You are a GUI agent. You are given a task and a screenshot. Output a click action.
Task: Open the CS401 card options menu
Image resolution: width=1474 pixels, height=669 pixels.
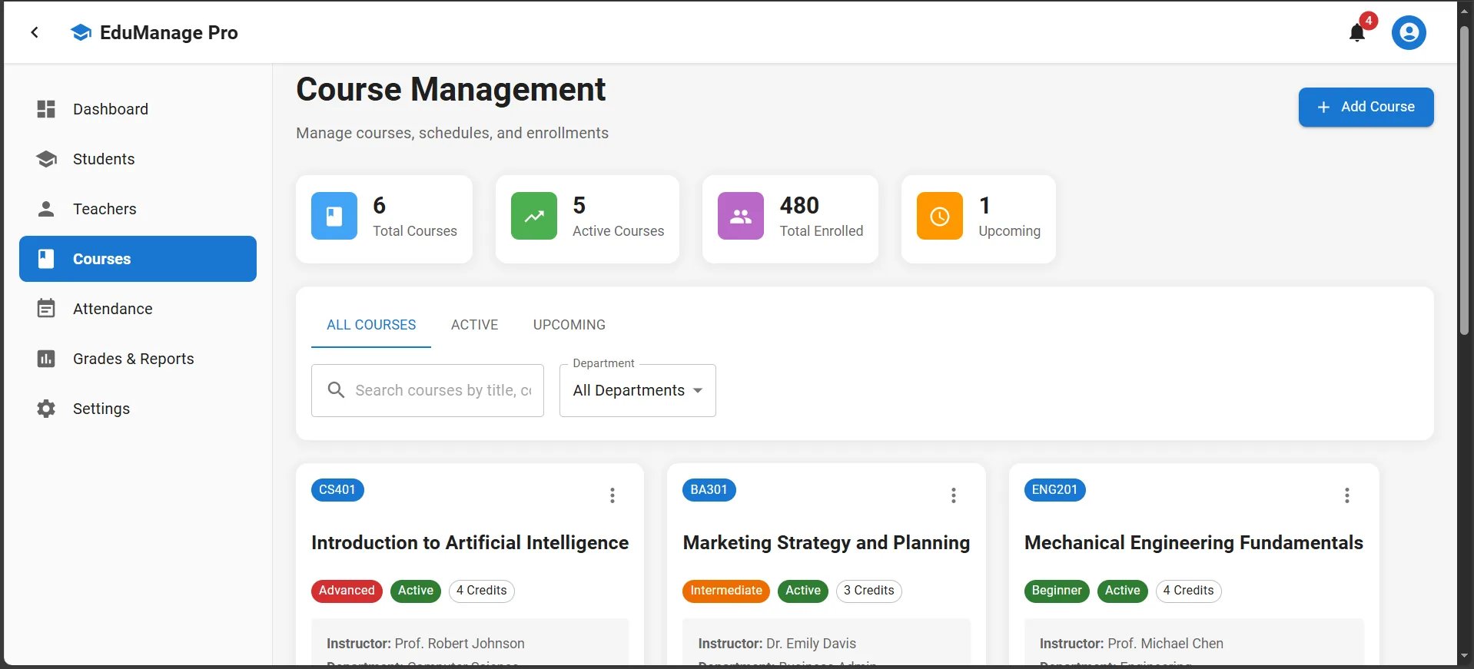[x=613, y=495]
